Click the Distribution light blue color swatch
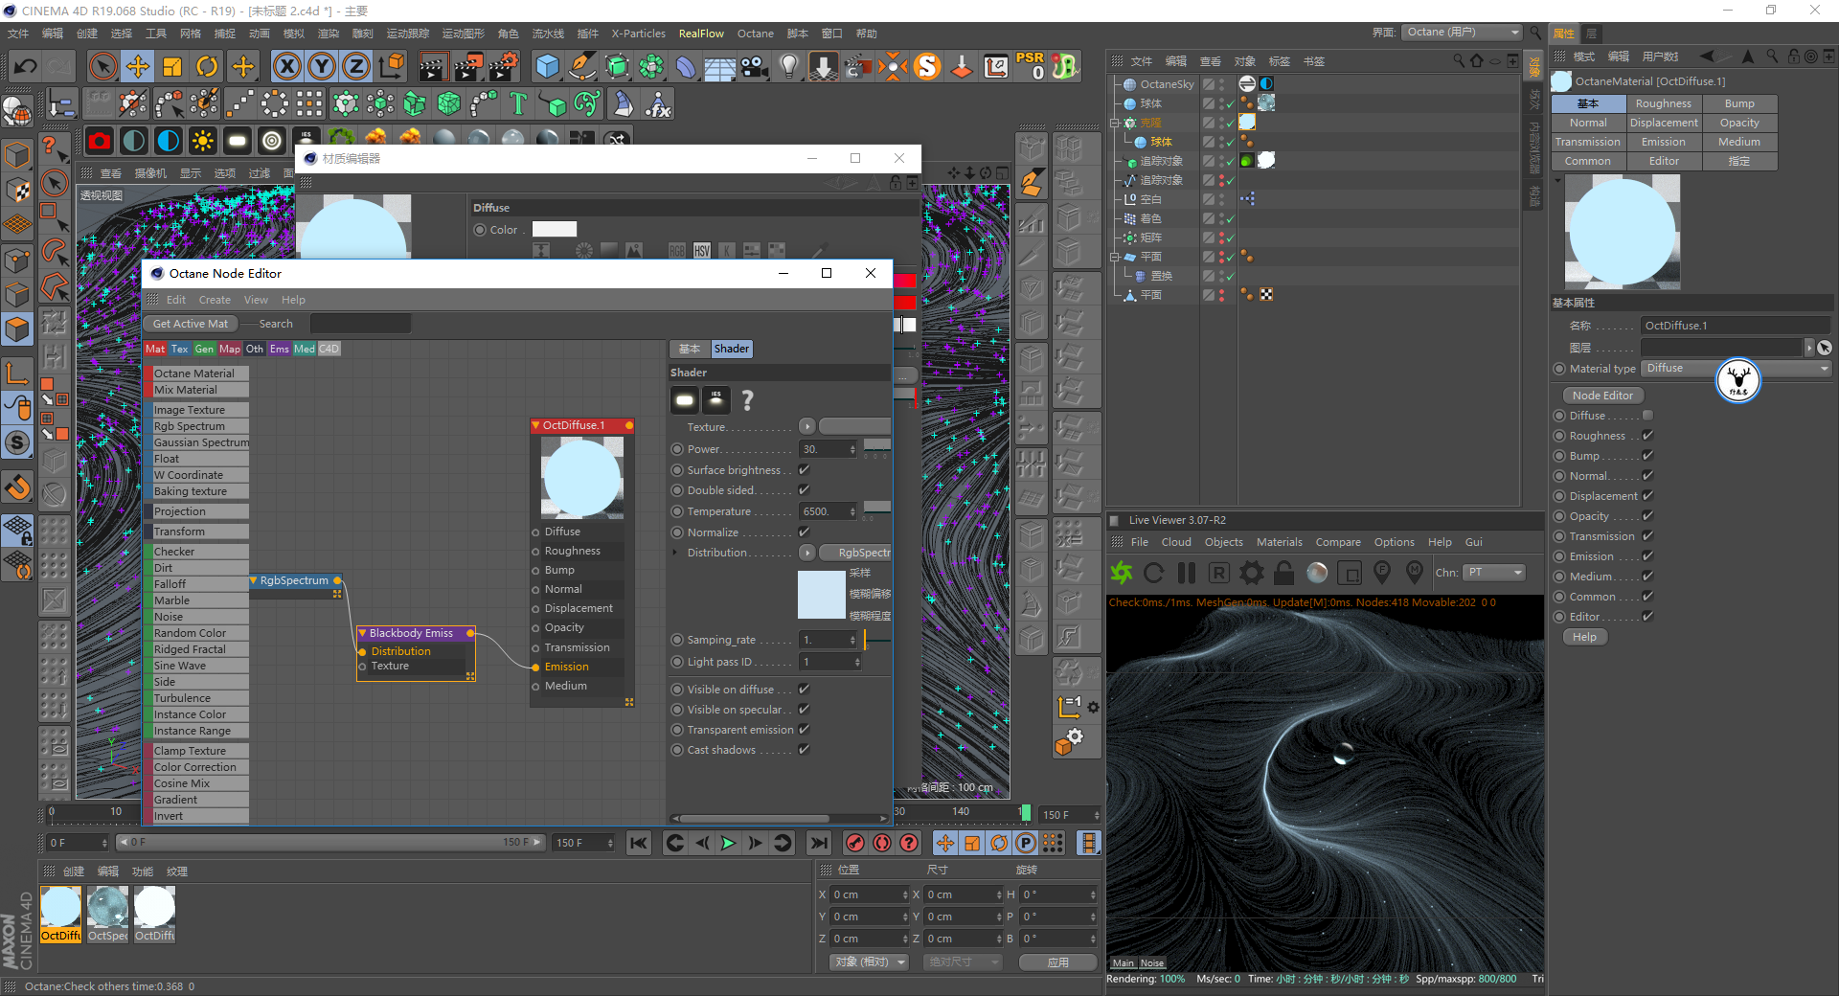Image resolution: width=1839 pixels, height=996 pixels. 821,594
